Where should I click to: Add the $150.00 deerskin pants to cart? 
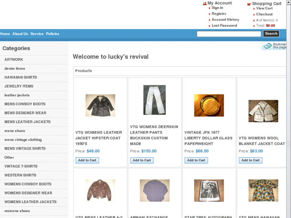pyautogui.click(x=142, y=160)
